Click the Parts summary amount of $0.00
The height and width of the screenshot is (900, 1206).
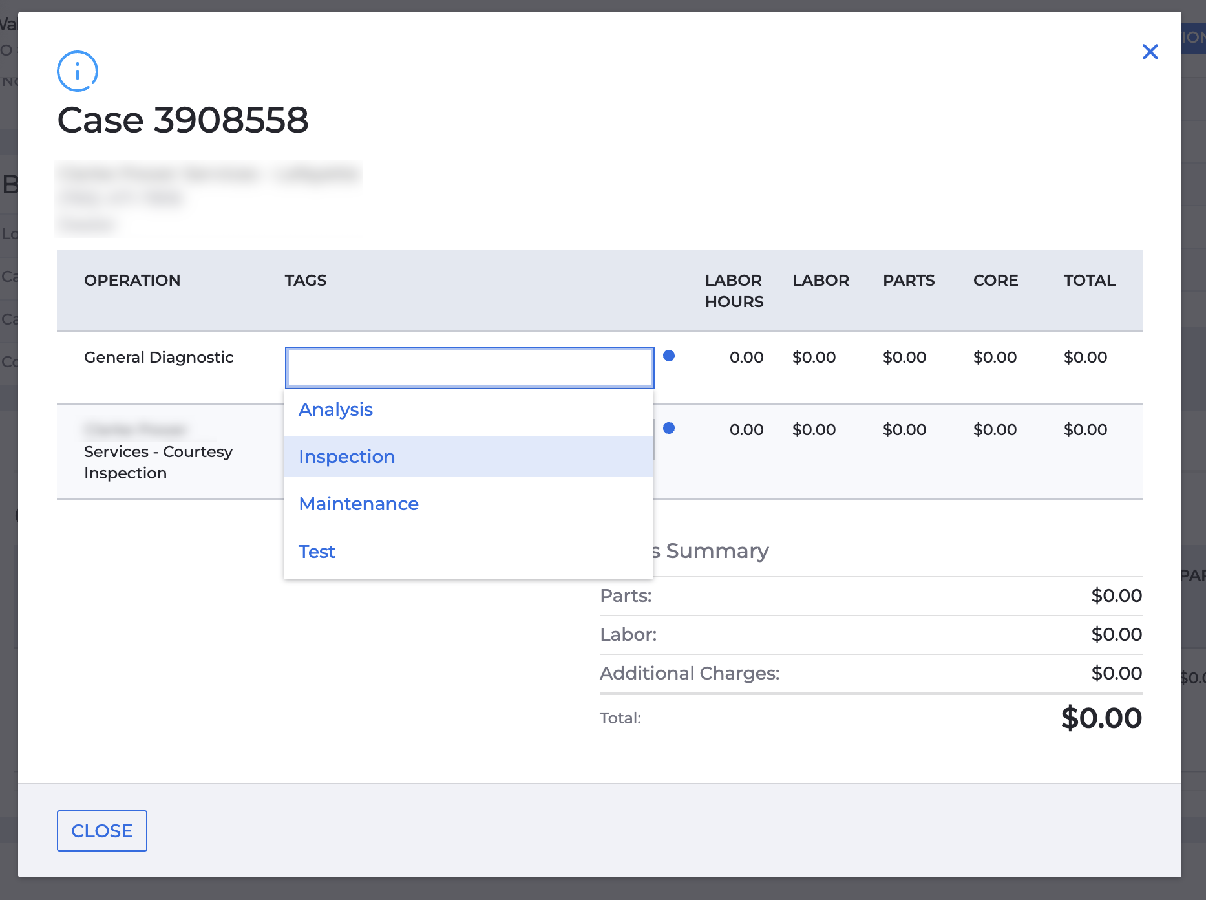pos(1116,595)
